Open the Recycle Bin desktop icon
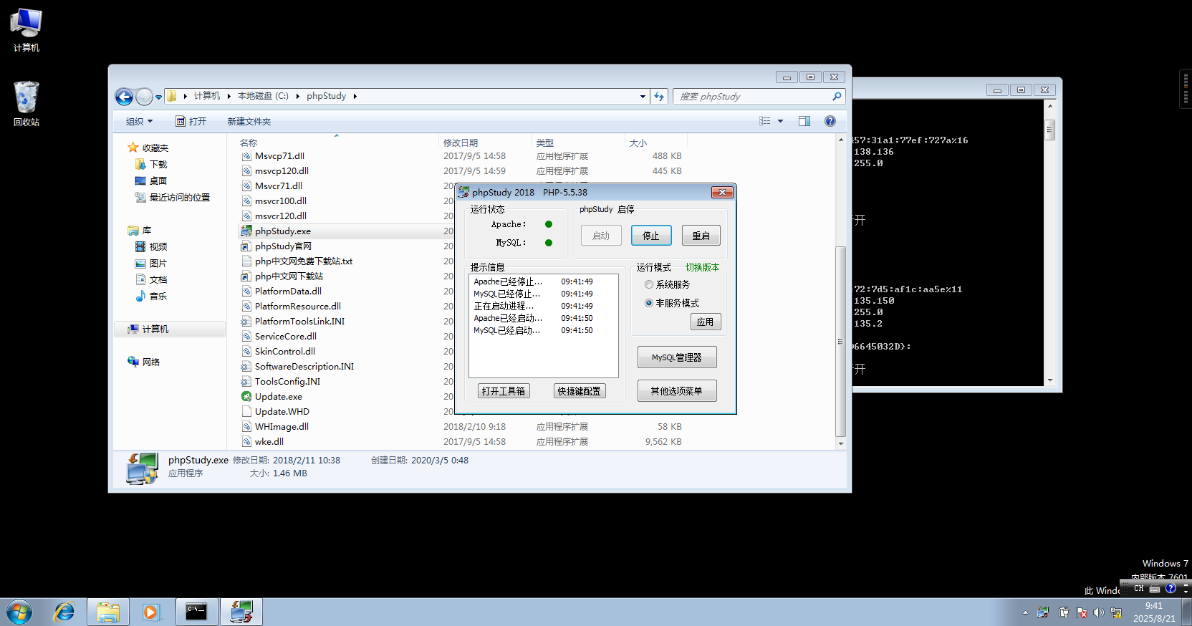The width and height of the screenshot is (1192, 626). pos(26,104)
